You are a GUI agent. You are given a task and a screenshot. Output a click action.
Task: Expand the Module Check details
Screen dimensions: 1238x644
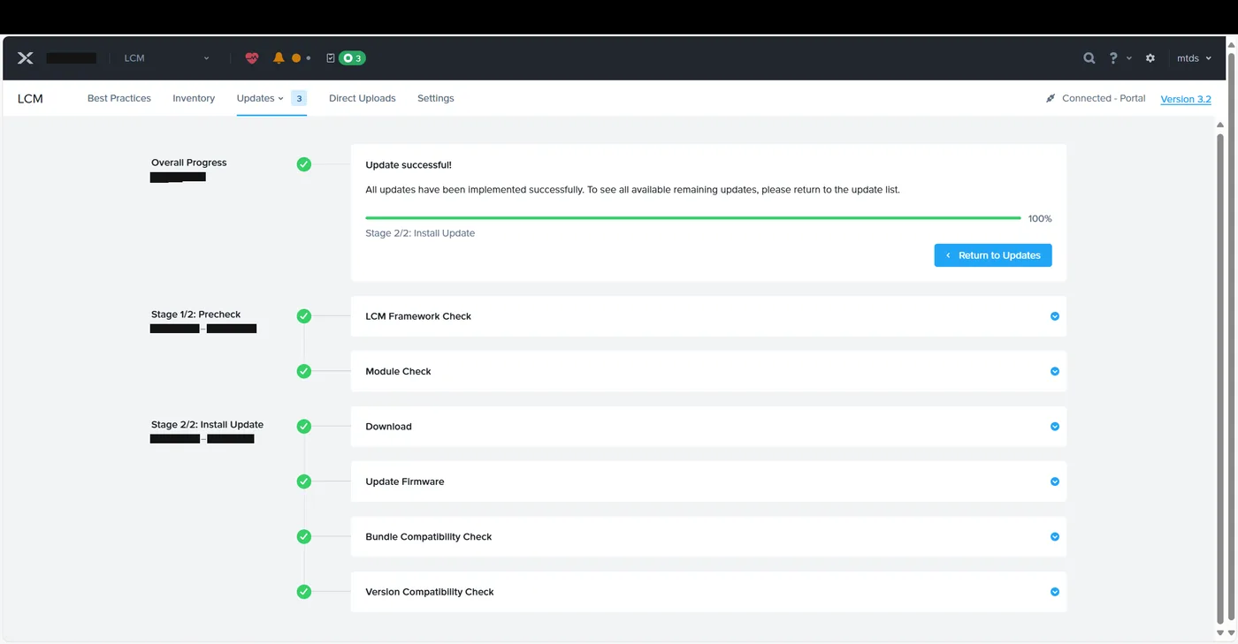tap(1055, 371)
